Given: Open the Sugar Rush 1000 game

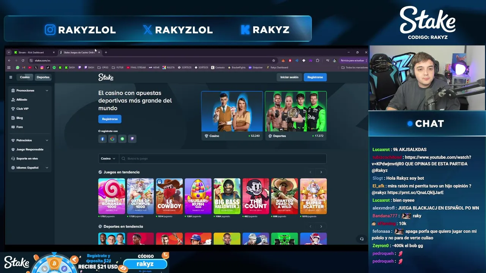Looking at the screenshot, I should tap(198, 196).
